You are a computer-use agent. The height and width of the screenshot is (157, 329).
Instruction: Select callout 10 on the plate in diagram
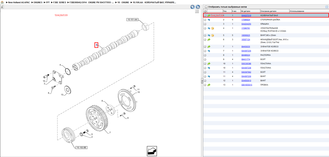pyautogui.click(x=139, y=92)
